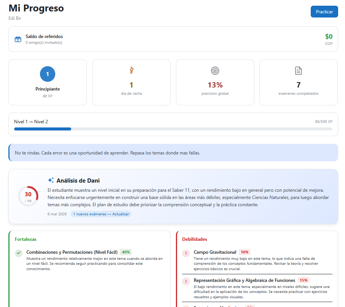This screenshot has width=345, height=307.
Task: Open the Fortalezas section heading
Action: 26,239
